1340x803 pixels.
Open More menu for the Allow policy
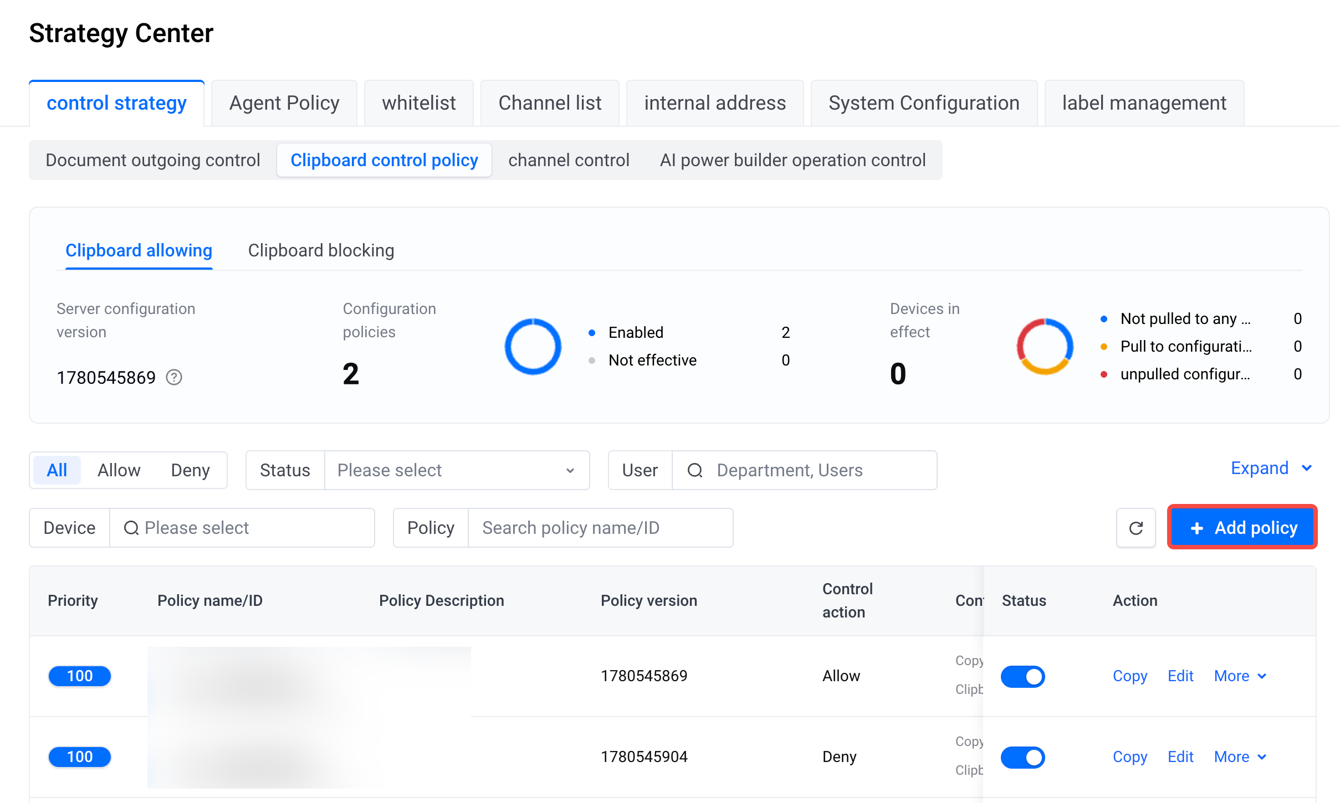(x=1240, y=676)
